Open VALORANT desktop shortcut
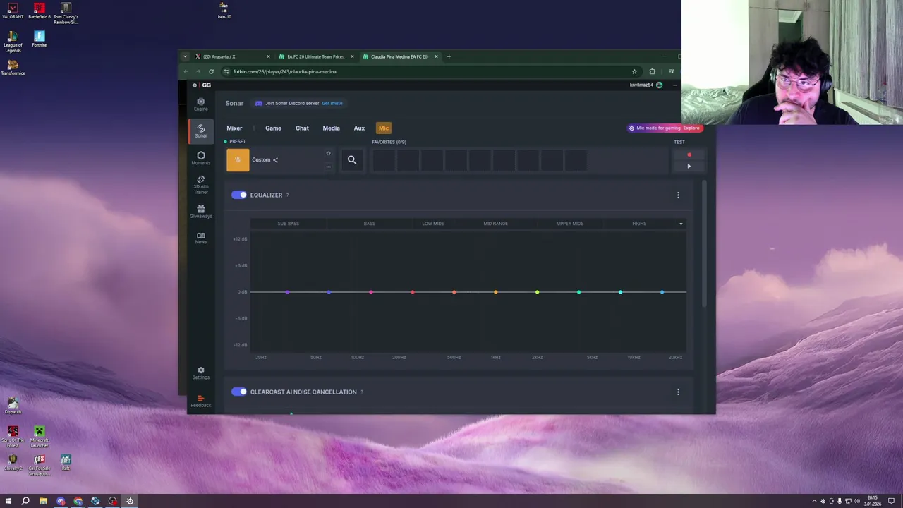Viewport: 903px width, 508px height. pos(13,10)
